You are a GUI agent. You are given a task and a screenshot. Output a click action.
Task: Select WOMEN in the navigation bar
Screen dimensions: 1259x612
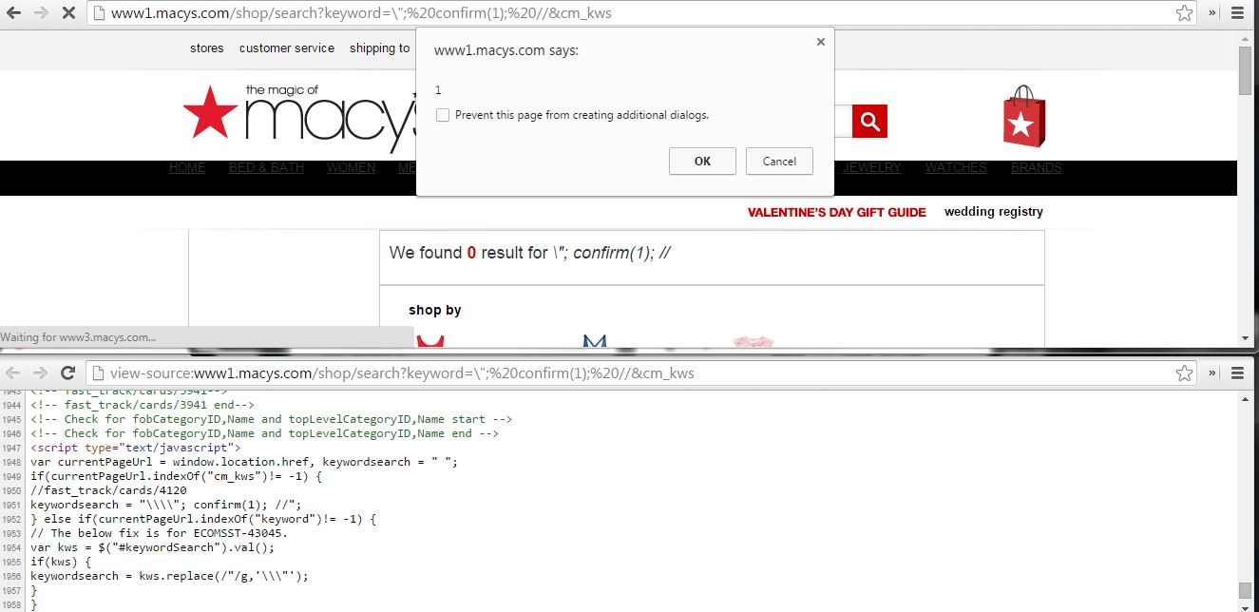click(352, 167)
